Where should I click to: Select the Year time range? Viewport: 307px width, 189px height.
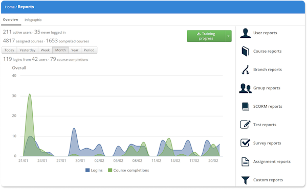(75, 50)
